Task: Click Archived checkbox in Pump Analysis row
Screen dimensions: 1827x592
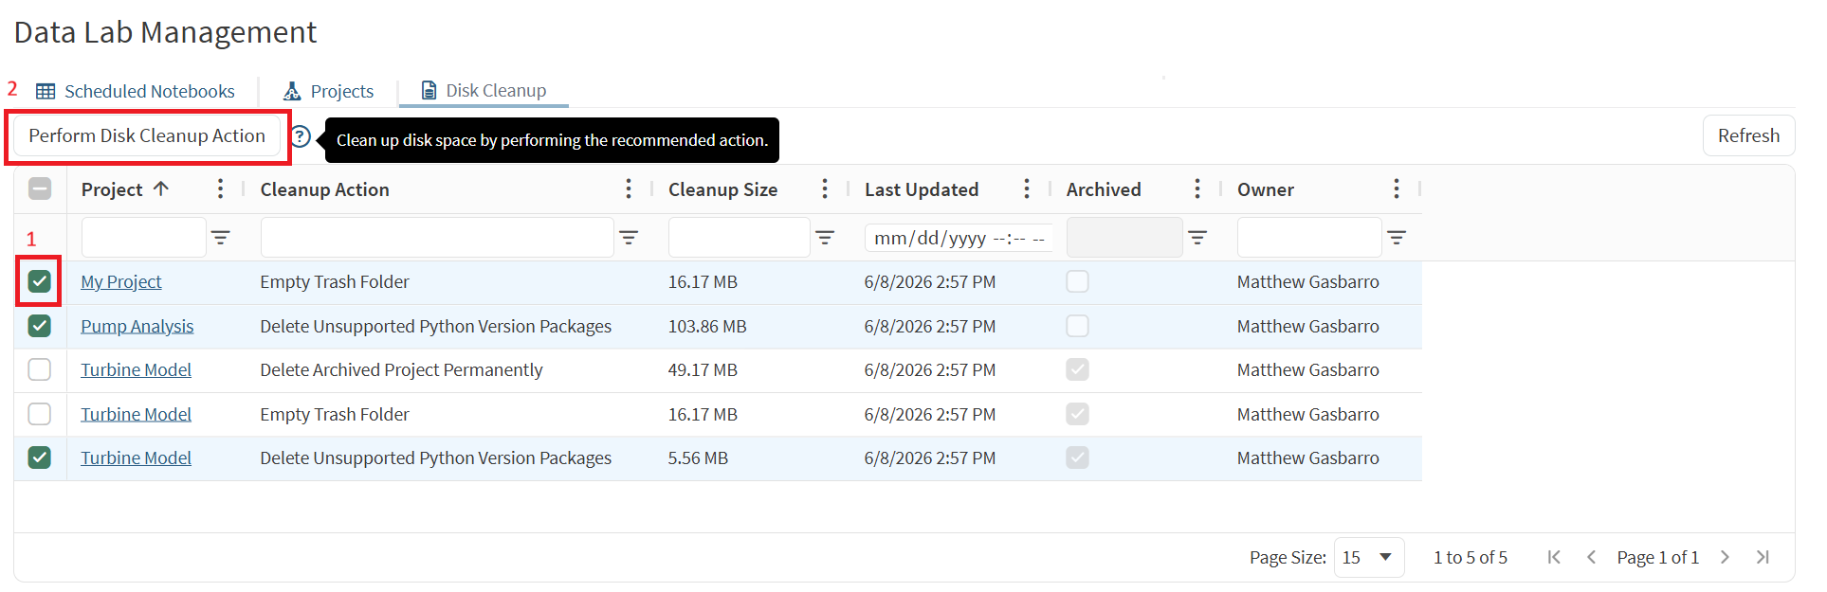Action: [1077, 326]
